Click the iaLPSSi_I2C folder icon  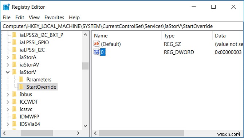tap(14, 50)
